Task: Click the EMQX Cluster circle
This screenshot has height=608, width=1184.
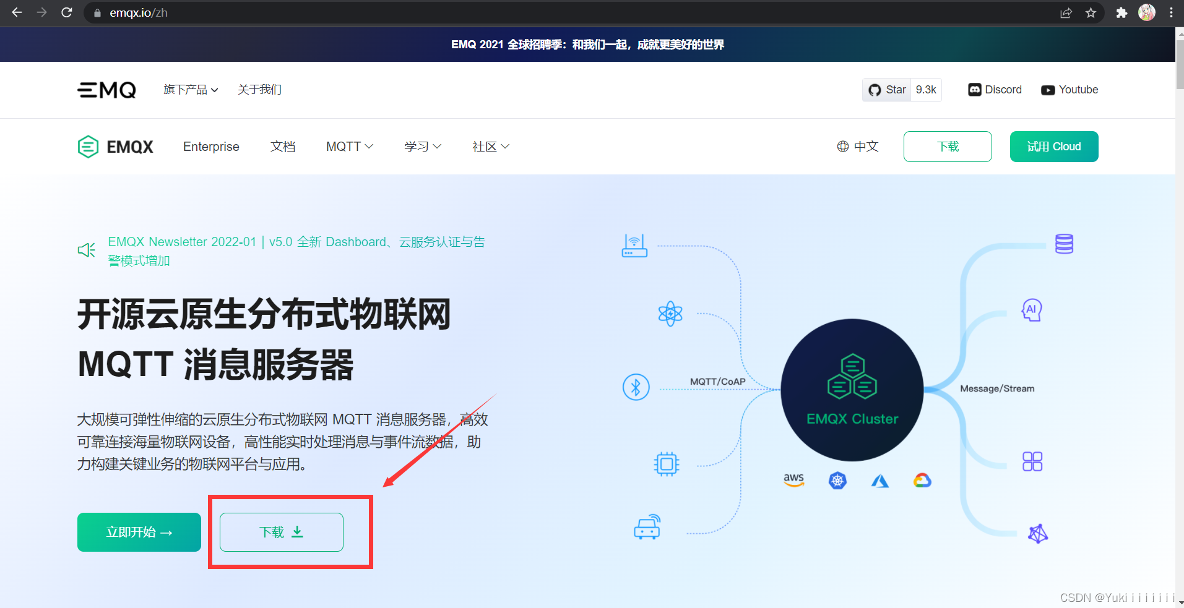Action: tap(852, 390)
